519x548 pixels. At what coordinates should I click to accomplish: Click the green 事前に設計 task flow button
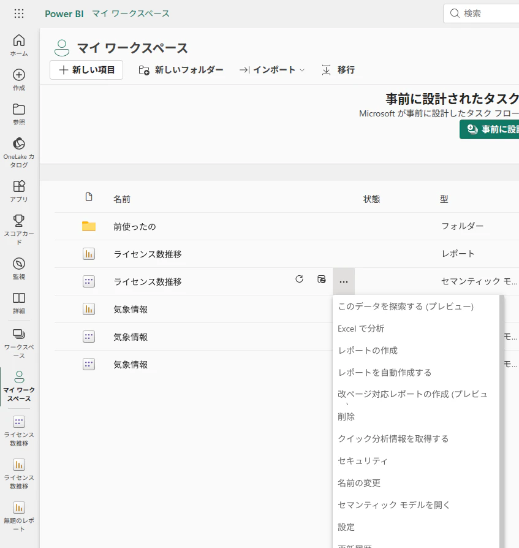[x=490, y=129]
